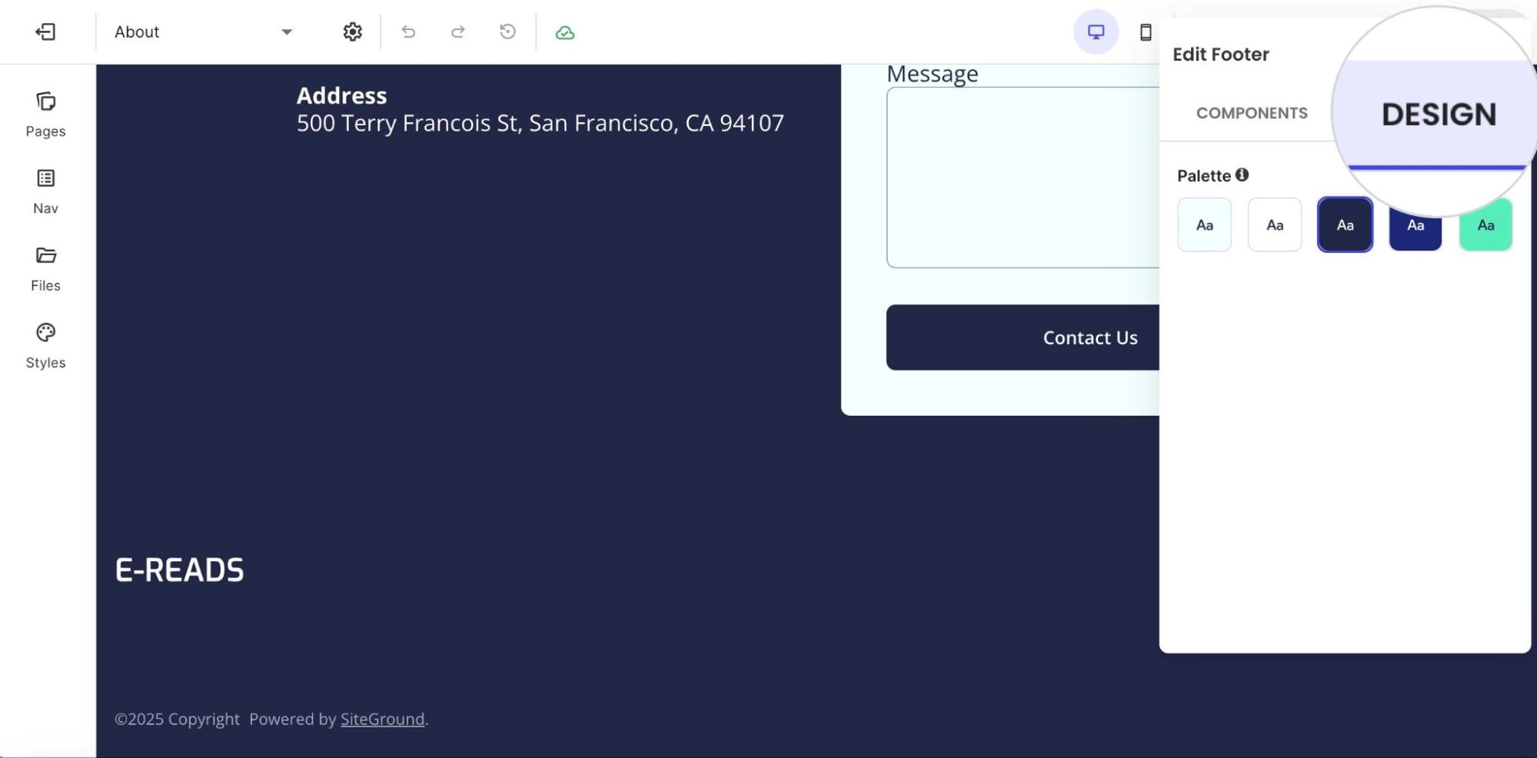Open the About page dropdown
Screen dimensions: 1537x758
204,32
